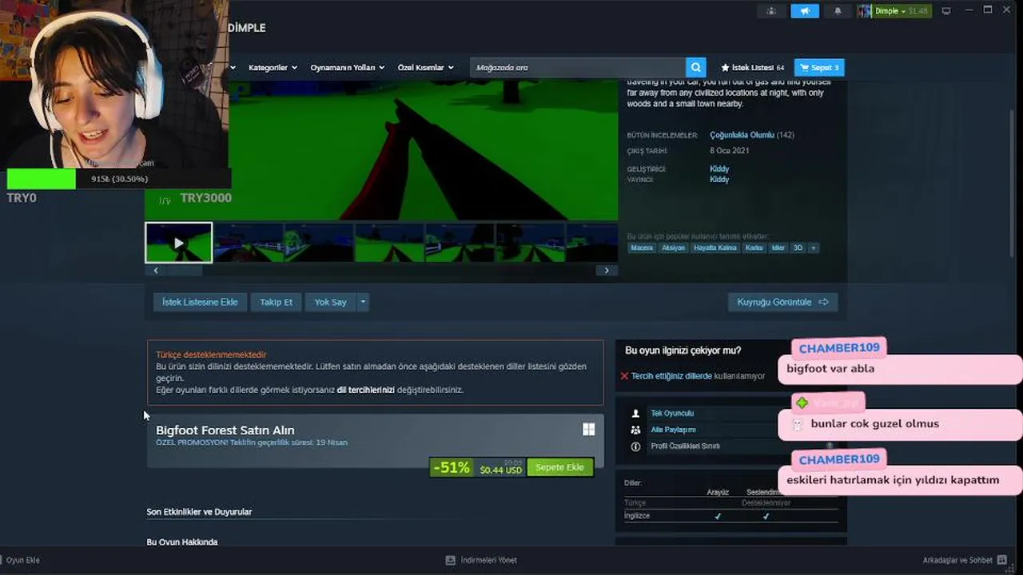Open the notifications bell icon

point(838,11)
